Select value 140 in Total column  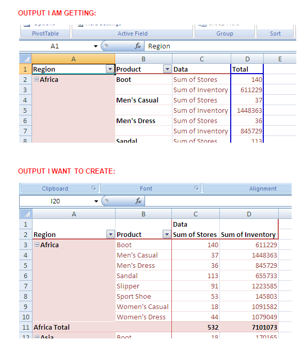[247, 80]
